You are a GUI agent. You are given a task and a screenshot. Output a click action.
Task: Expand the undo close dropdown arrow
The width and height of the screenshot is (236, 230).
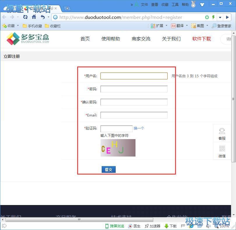[x=48, y=17]
